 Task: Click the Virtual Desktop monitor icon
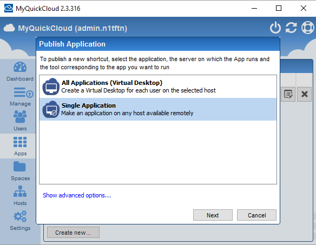coord(51,87)
